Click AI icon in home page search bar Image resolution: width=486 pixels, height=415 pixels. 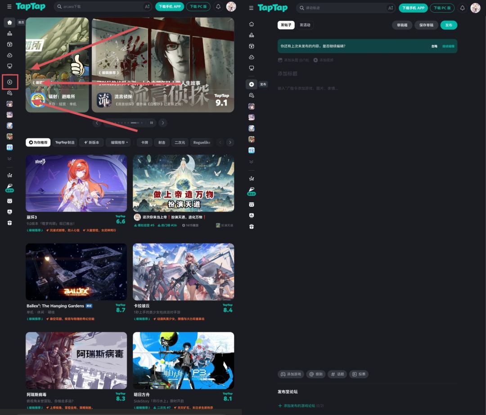pyautogui.click(x=147, y=6)
